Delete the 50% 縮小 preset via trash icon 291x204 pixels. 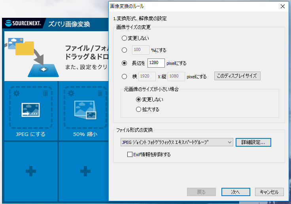click(x=100, y=93)
